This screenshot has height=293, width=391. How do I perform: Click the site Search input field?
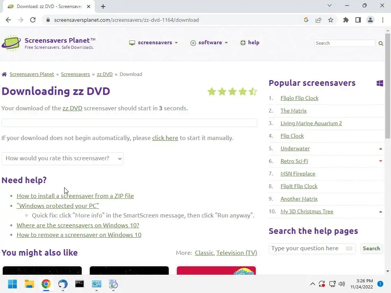click(x=344, y=43)
